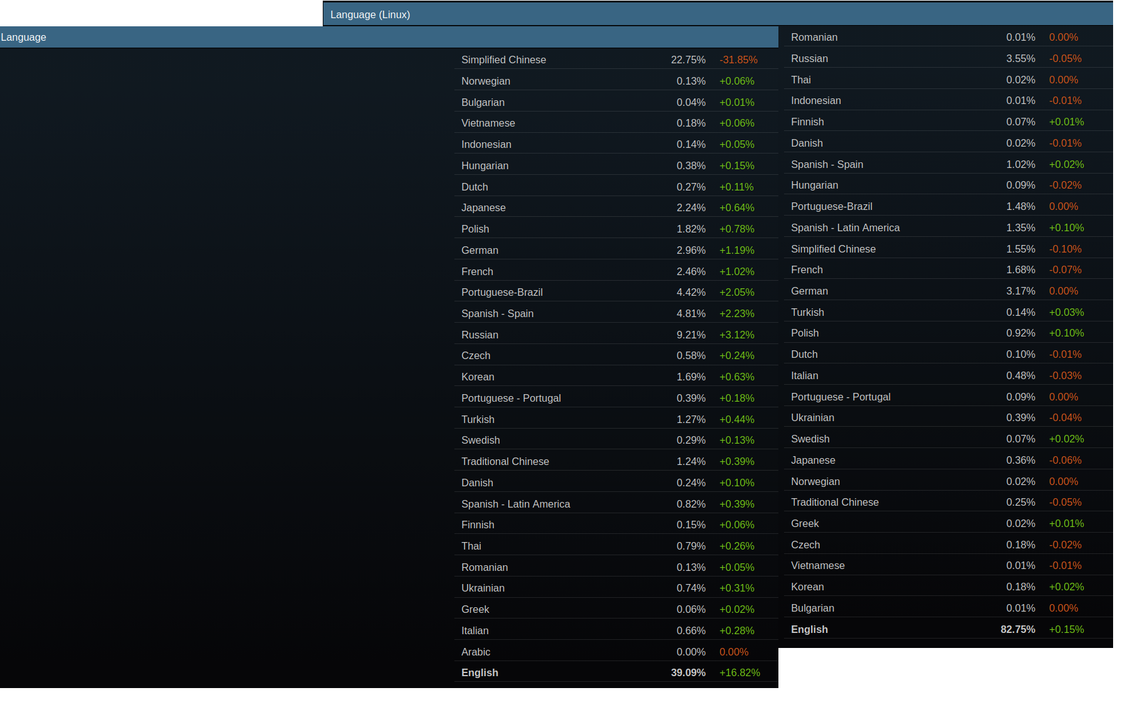This screenshot has width=1125, height=710.
Task: Select the "+0.28%" change value
Action: click(737, 630)
